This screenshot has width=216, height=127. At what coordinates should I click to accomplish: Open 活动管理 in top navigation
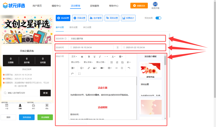click(75, 6)
